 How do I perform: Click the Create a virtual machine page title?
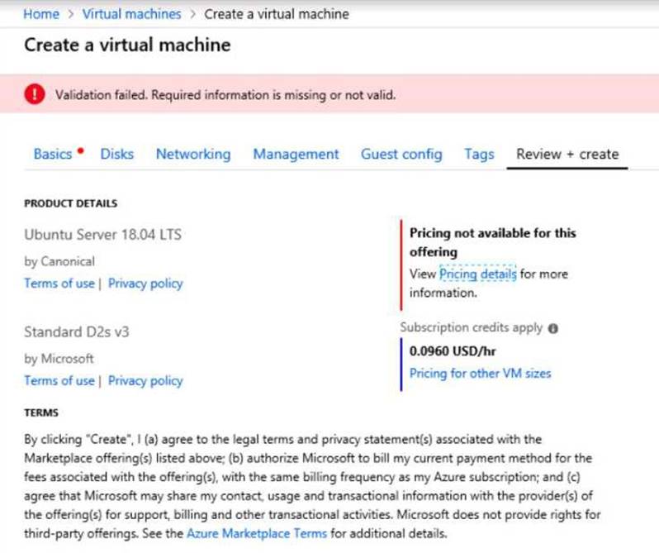pyautogui.click(x=127, y=45)
